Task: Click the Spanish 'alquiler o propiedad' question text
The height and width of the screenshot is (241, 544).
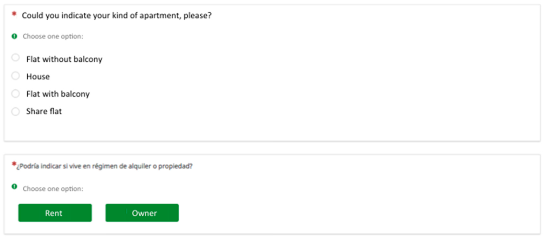Action: [104, 166]
